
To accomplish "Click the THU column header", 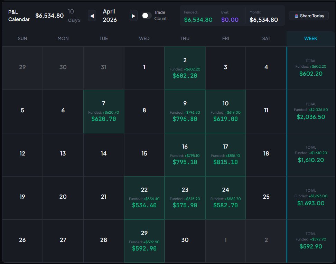I will click(x=185, y=39).
